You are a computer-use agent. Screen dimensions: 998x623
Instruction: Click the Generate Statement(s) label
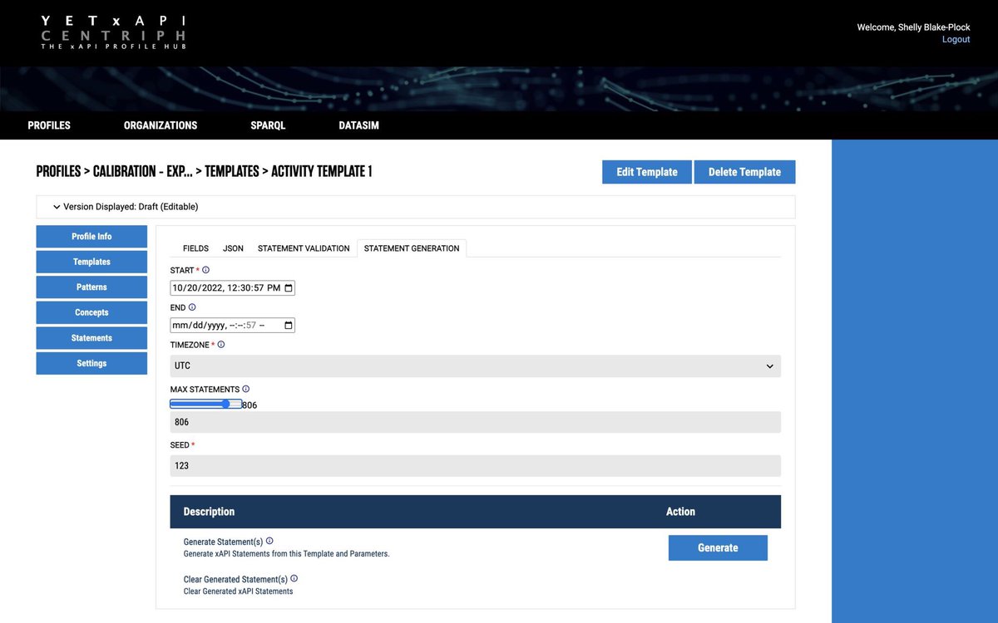(x=223, y=542)
